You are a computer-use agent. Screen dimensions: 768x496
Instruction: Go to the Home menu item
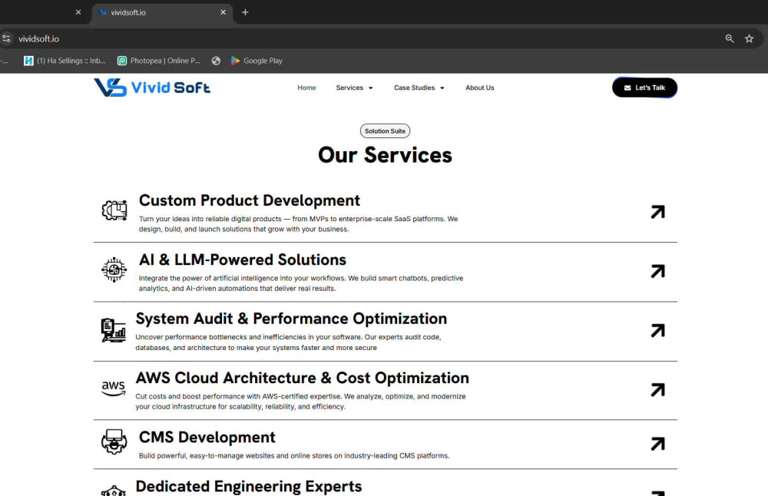(306, 88)
